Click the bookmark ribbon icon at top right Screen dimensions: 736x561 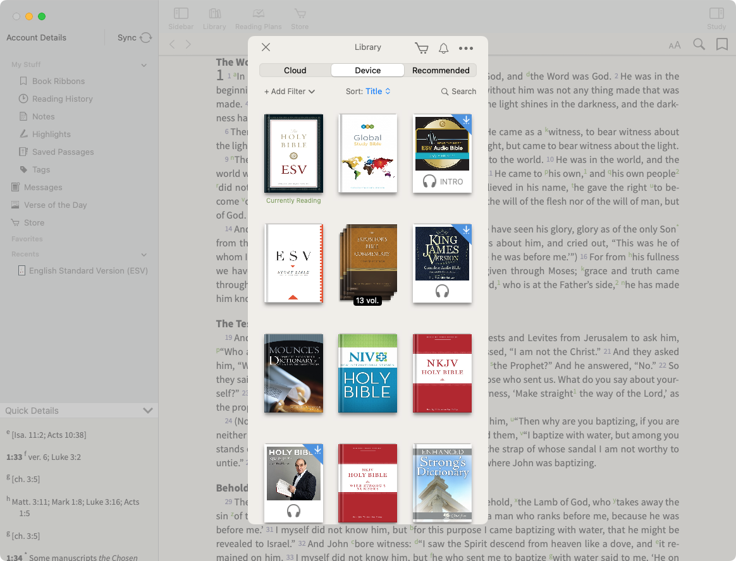coord(722,45)
